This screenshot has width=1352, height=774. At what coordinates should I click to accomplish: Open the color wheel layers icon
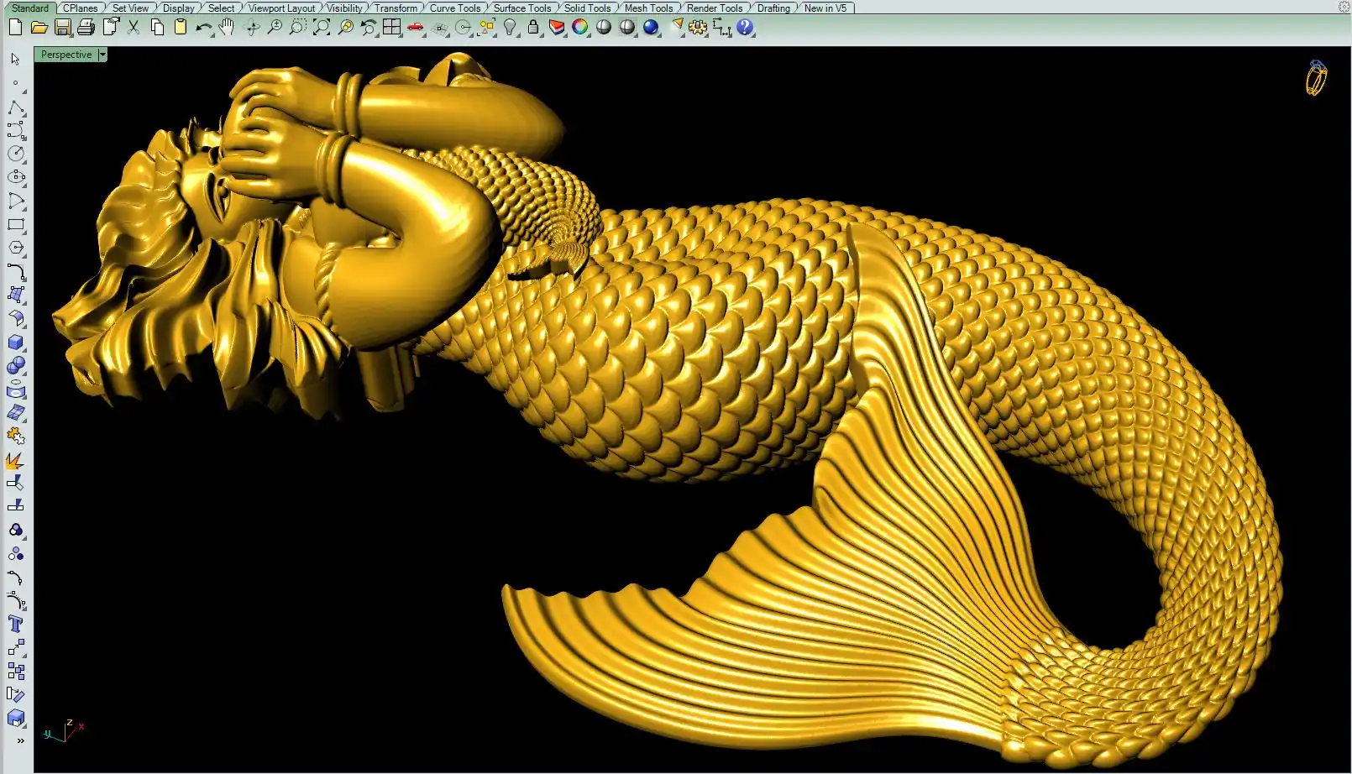pyautogui.click(x=580, y=28)
